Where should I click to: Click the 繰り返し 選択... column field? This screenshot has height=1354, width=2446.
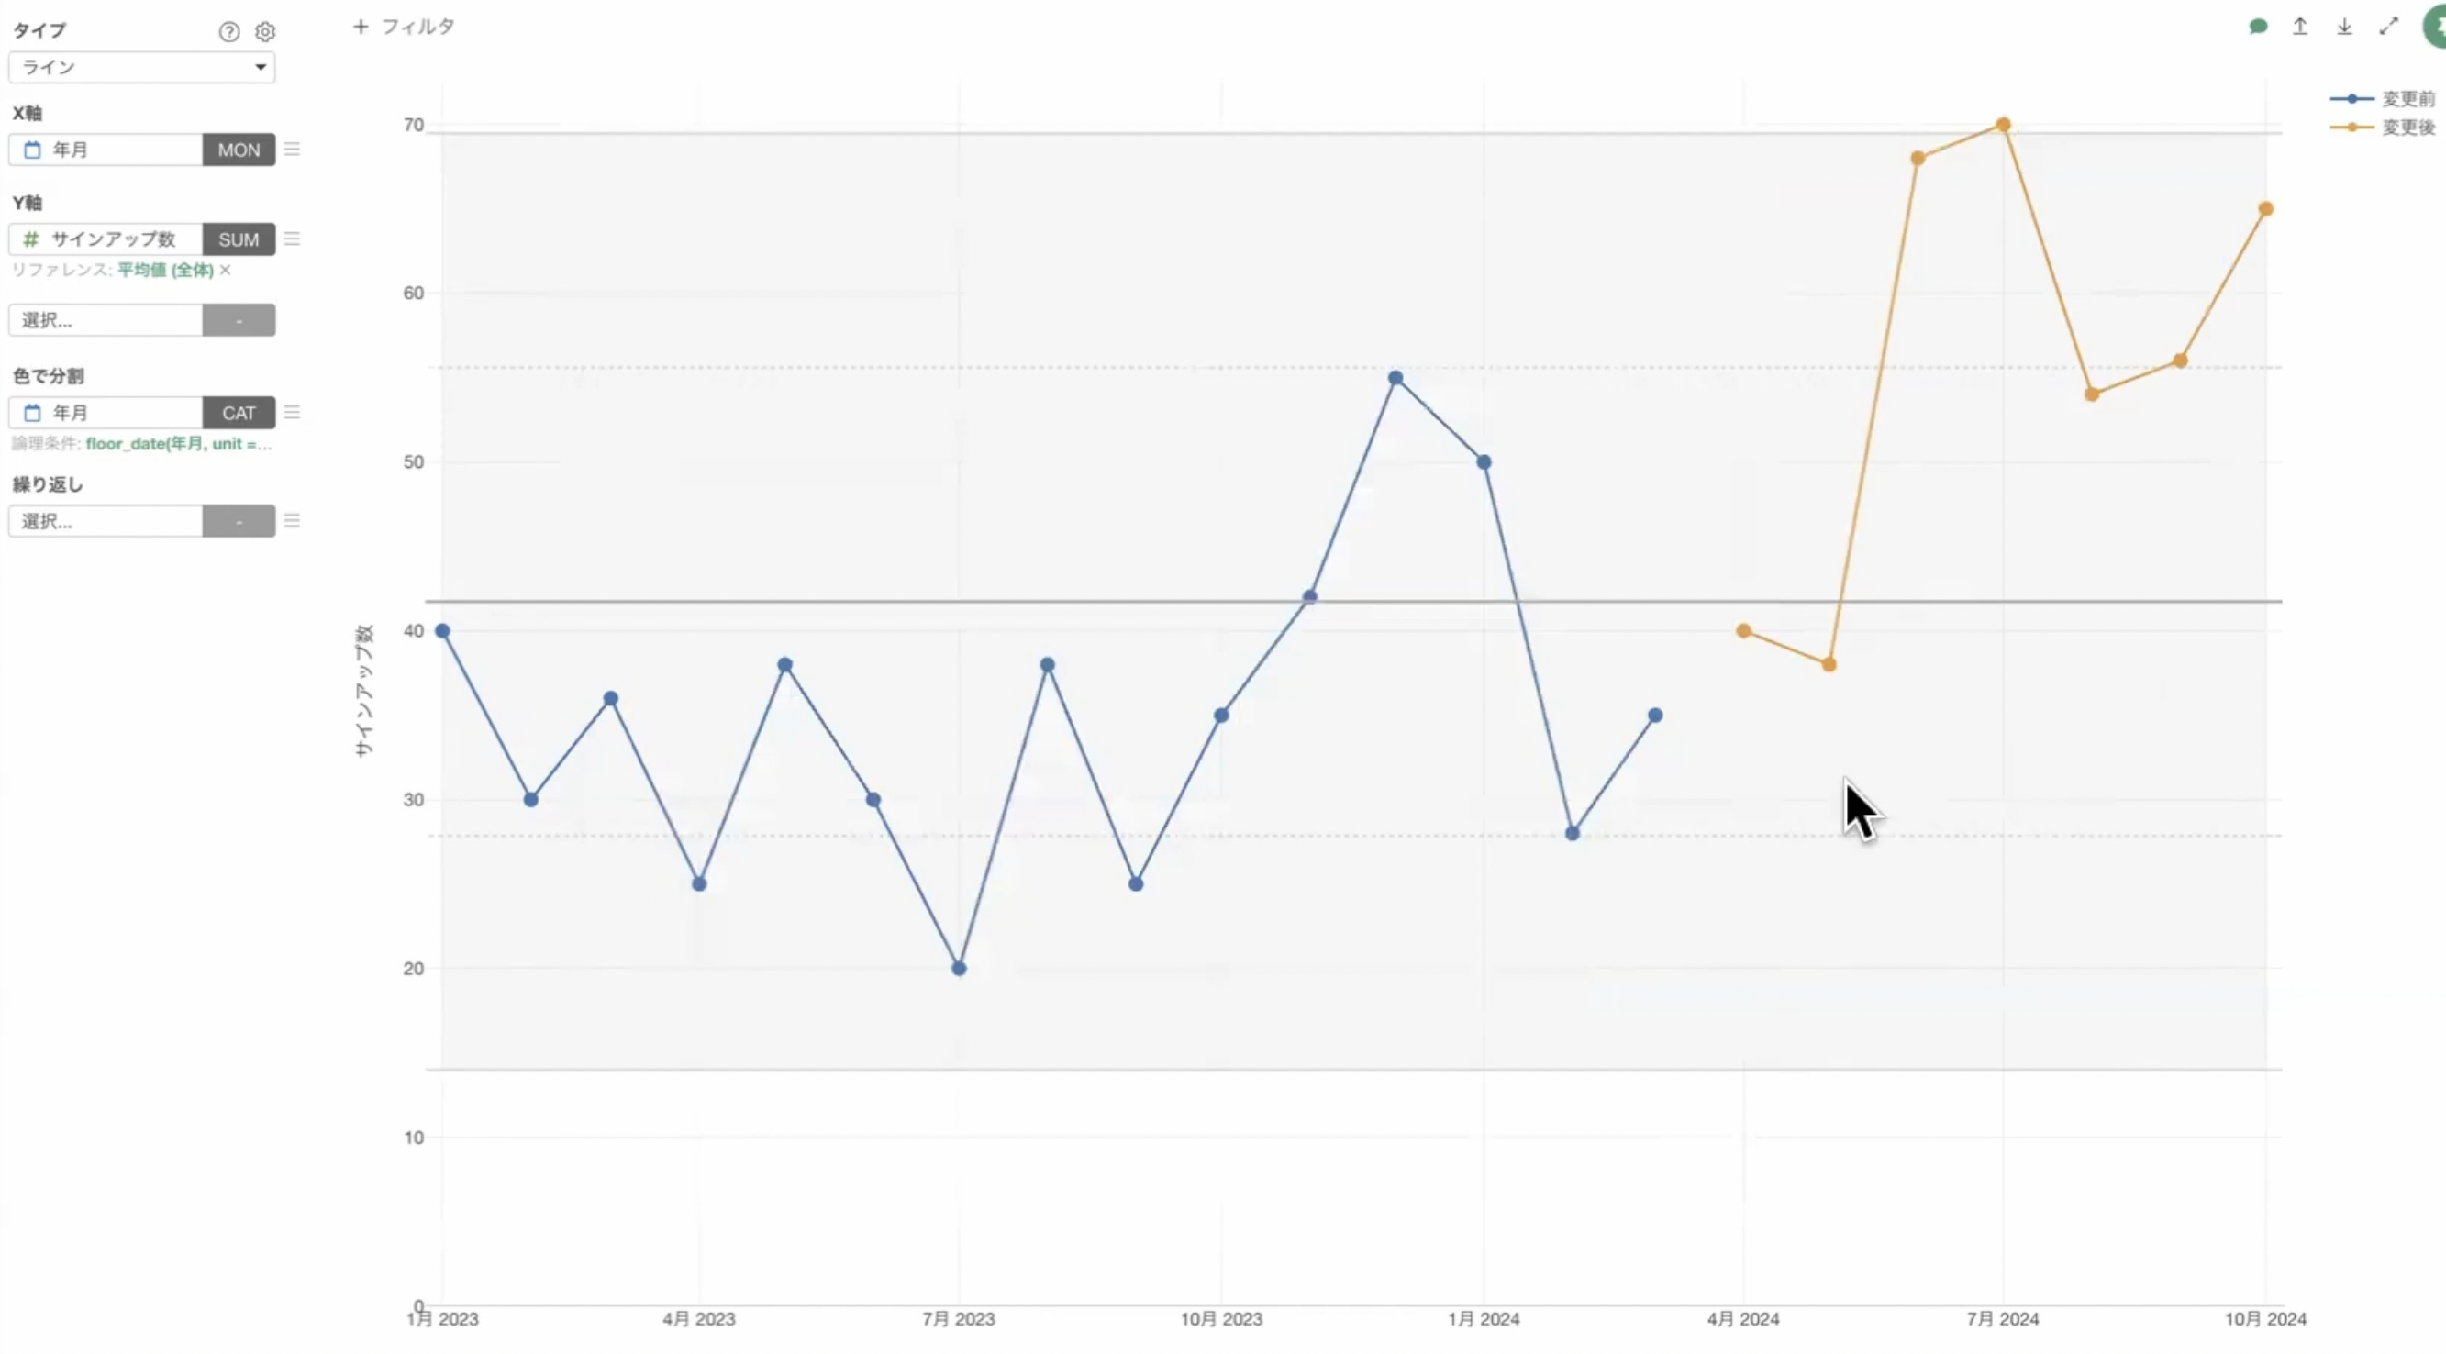tap(106, 521)
